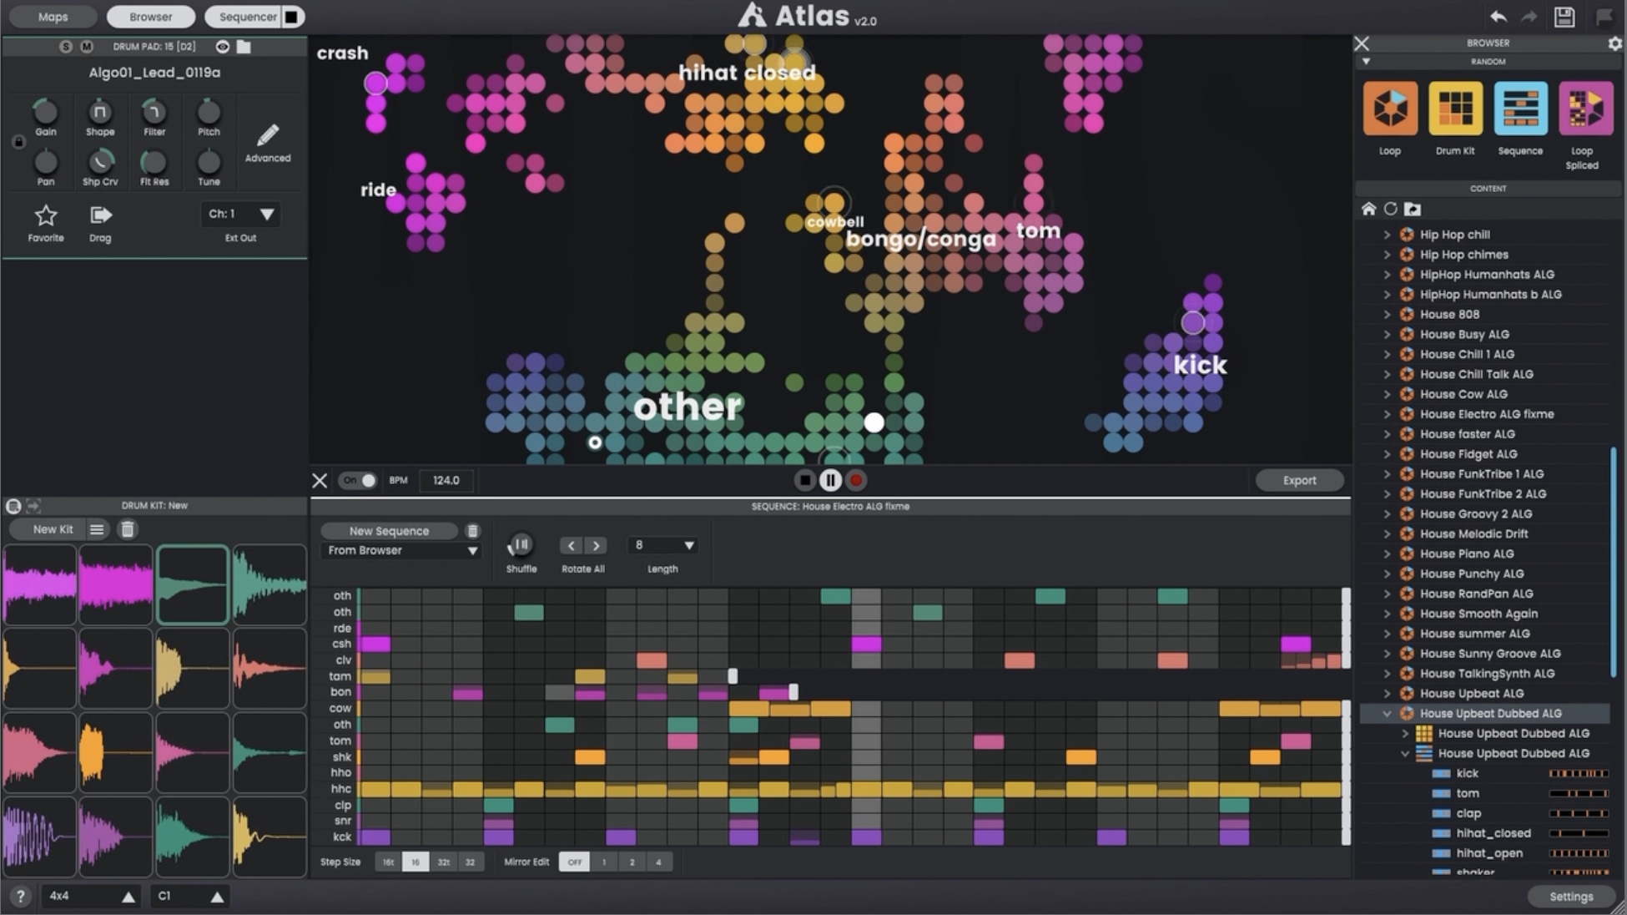Click the Sequence random icon

pyautogui.click(x=1520, y=109)
